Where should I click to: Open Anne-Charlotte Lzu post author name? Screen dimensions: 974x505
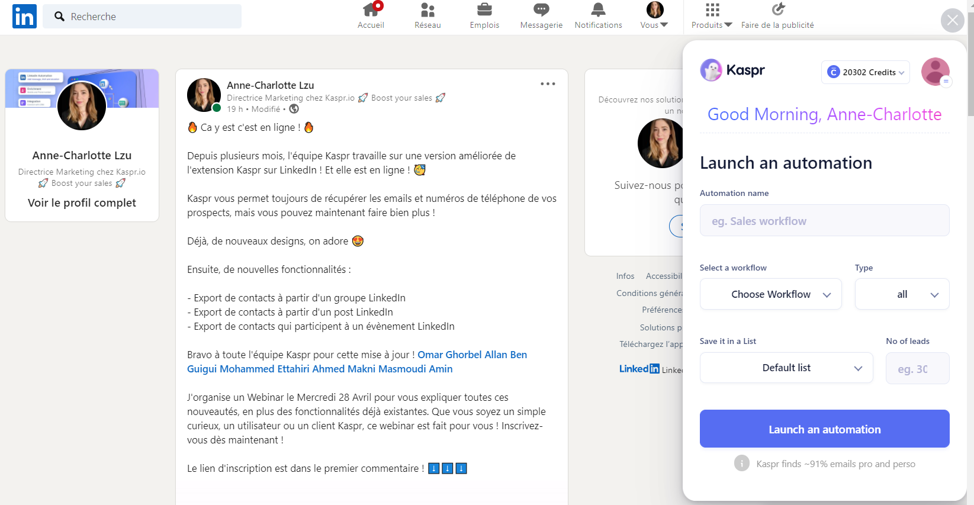(x=271, y=85)
